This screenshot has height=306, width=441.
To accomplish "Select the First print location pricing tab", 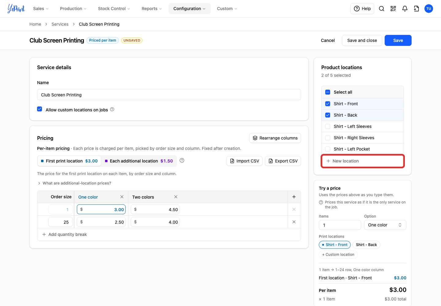I will [x=69, y=161].
